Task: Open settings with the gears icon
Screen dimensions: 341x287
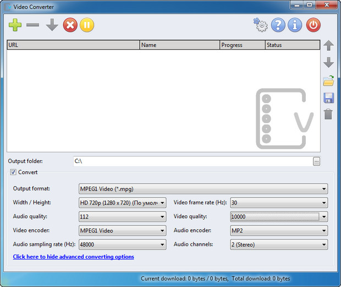Action: [260, 25]
